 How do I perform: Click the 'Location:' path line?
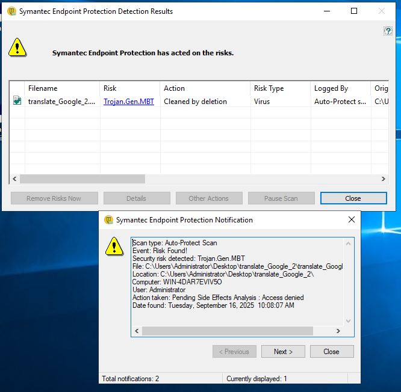pos(223,274)
